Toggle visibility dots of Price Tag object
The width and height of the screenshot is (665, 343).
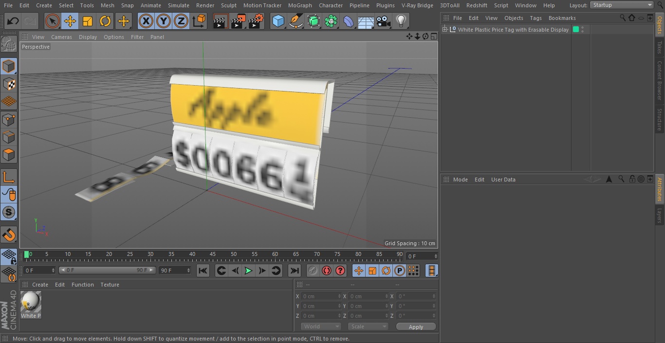click(583, 30)
